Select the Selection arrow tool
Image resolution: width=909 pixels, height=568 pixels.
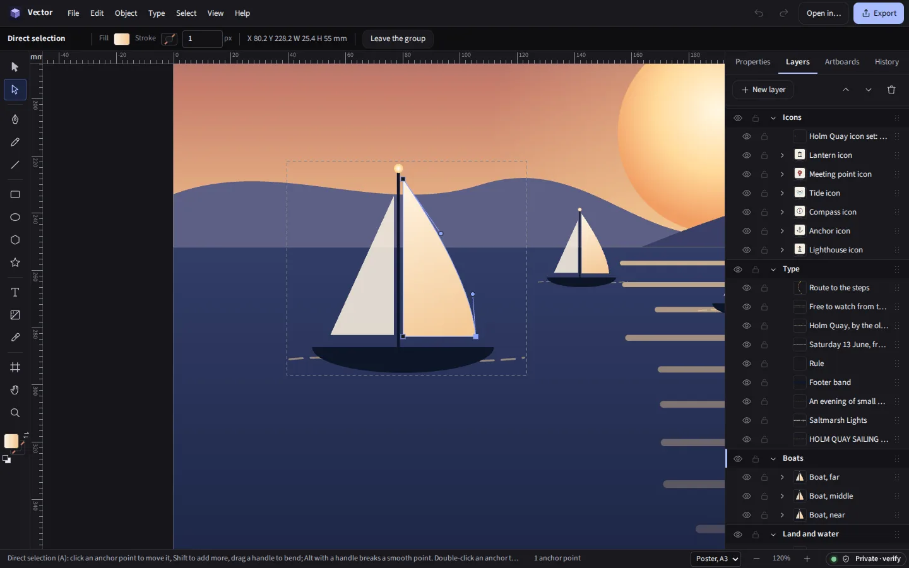tap(15, 67)
